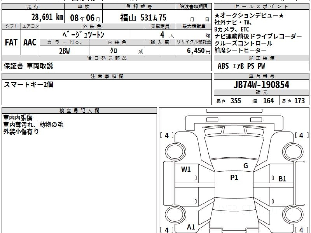
Task: Click the G mark on the windshield
Action: pyautogui.click(x=246, y=166)
